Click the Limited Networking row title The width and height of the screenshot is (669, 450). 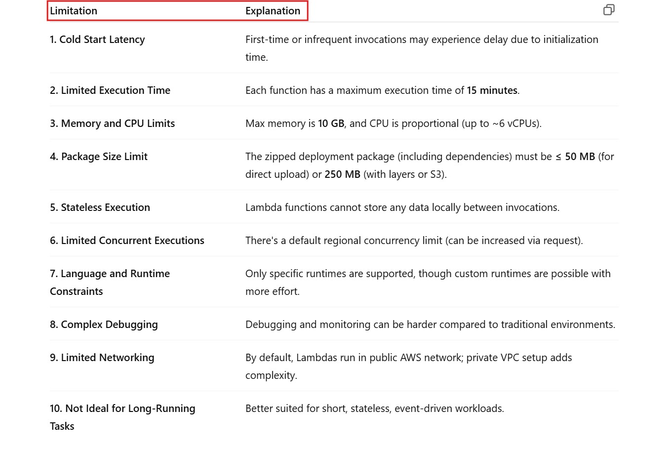coord(102,358)
